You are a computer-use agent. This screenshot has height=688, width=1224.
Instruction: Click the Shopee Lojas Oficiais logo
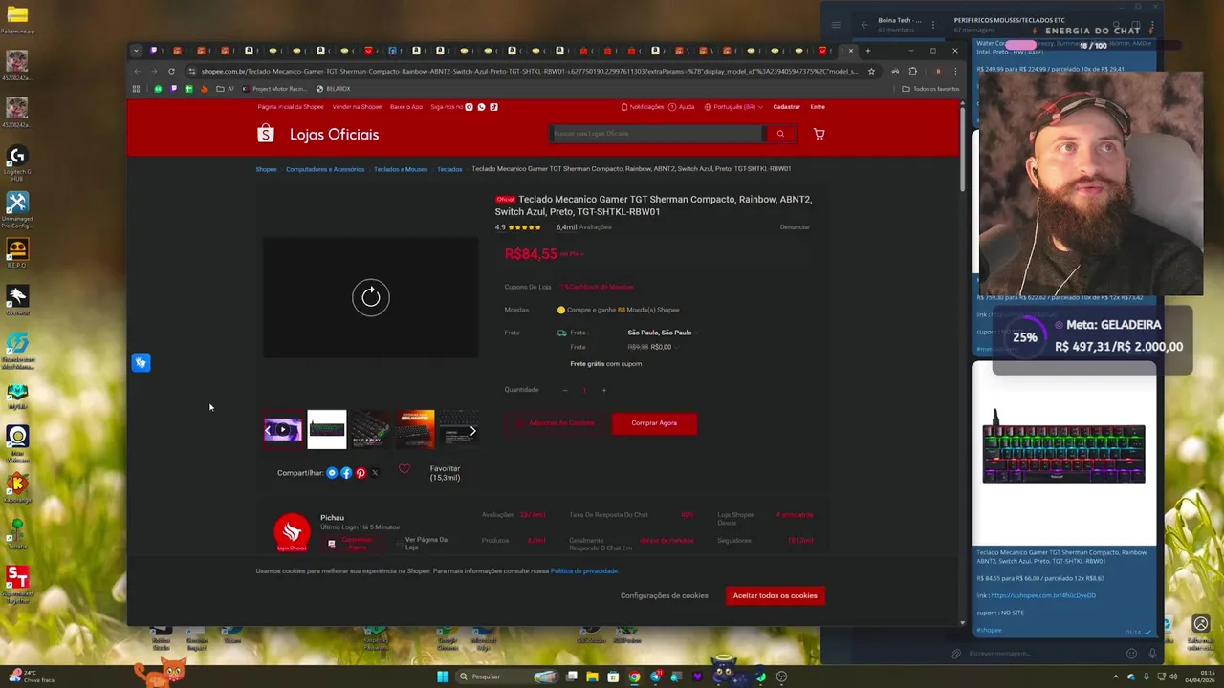click(x=317, y=134)
